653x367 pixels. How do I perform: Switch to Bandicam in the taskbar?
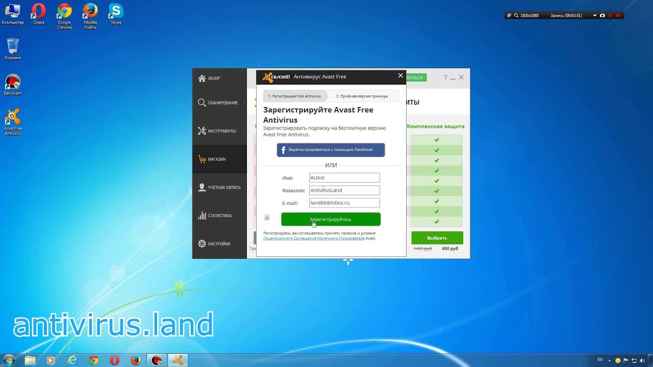coord(157,360)
